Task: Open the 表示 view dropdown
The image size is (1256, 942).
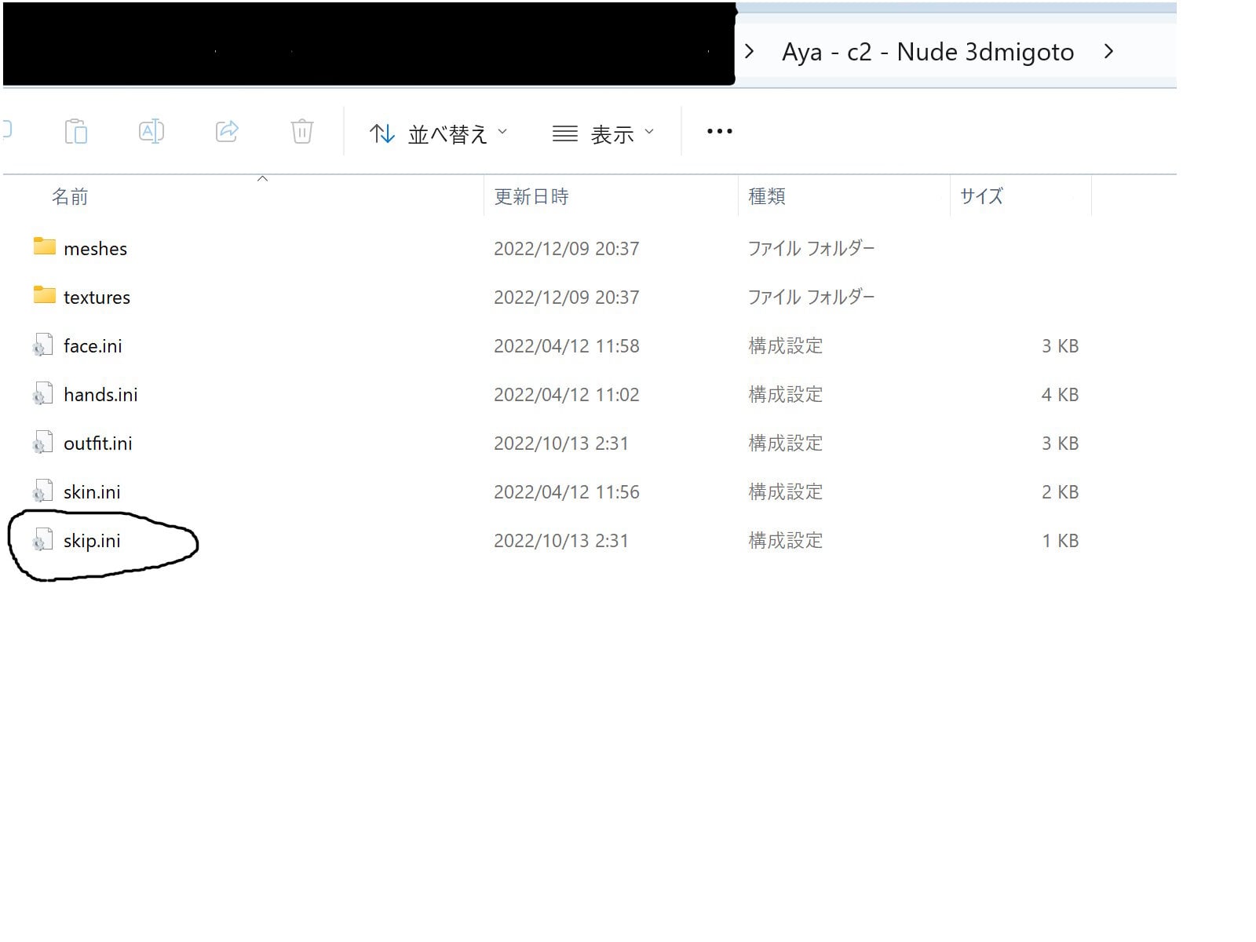Action: [x=603, y=133]
